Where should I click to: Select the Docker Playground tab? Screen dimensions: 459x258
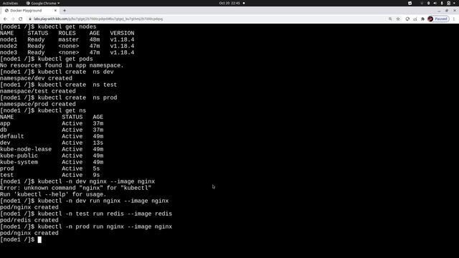coord(30,11)
